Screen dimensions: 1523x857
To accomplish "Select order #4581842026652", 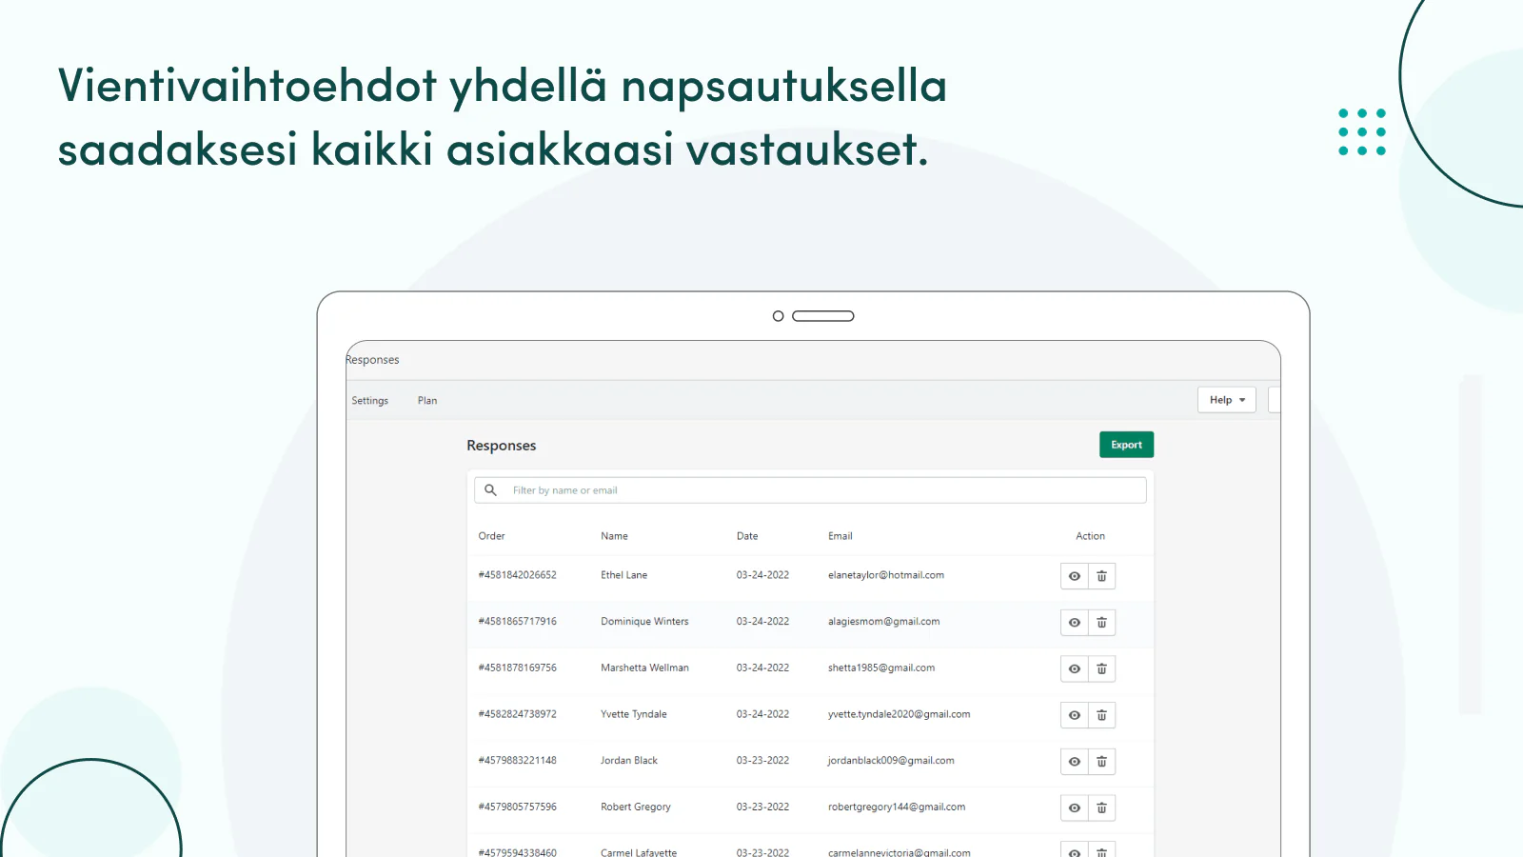I will pyautogui.click(x=517, y=575).
